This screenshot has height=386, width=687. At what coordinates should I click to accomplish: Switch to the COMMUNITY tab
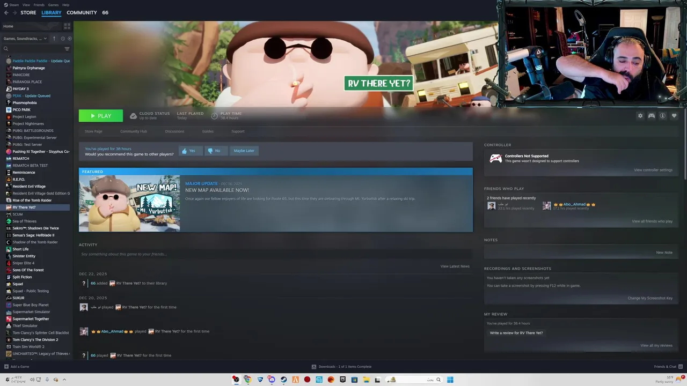(x=82, y=12)
